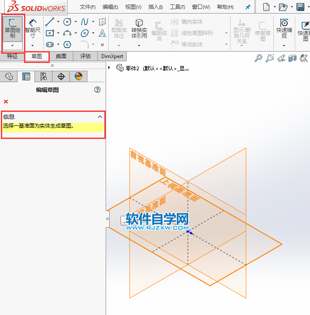Select the Straight Slot tool
The height and width of the screenshot is (315, 310).
pos(50,45)
